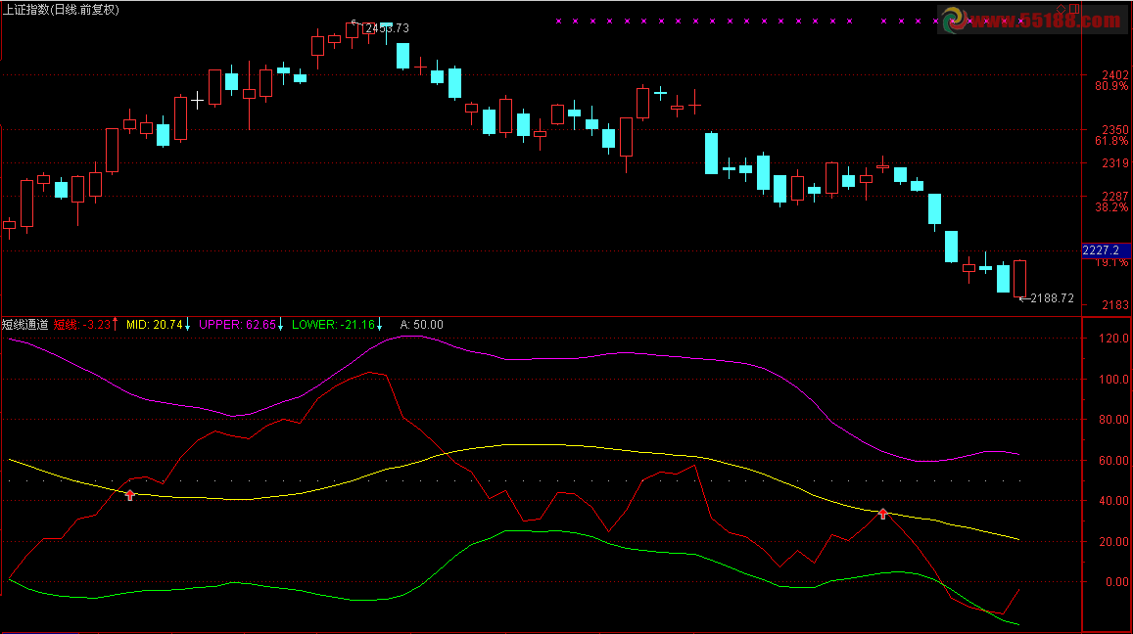The width and height of the screenshot is (1133, 634).
Task: Click the red buy-signal arrow on the right of the MID line
Action: tap(883, 514)
